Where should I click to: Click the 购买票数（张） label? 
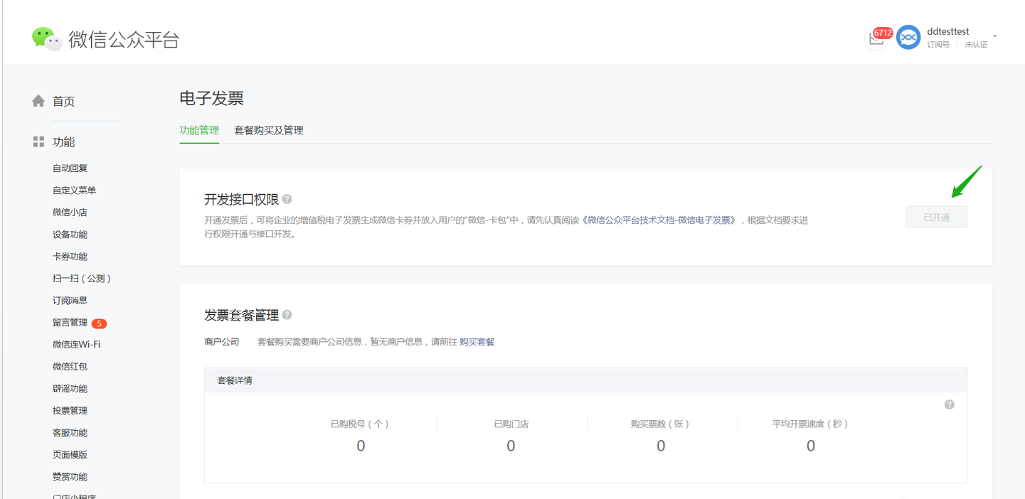(x=660, y=424)
